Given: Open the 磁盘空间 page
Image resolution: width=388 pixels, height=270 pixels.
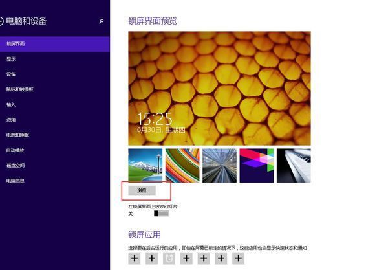Looking at the screenshot, I should point(55,166).
